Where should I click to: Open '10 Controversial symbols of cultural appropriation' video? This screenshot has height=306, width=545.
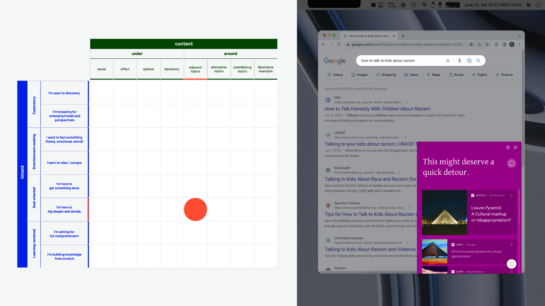click(476, 254)
